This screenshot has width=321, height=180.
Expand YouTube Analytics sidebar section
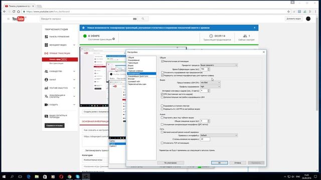[74, 88]
